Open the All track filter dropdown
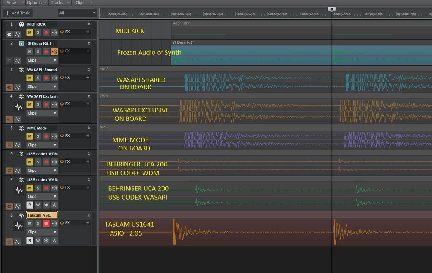This screenshot has width=432, height=273. click(x=76, y=13)
